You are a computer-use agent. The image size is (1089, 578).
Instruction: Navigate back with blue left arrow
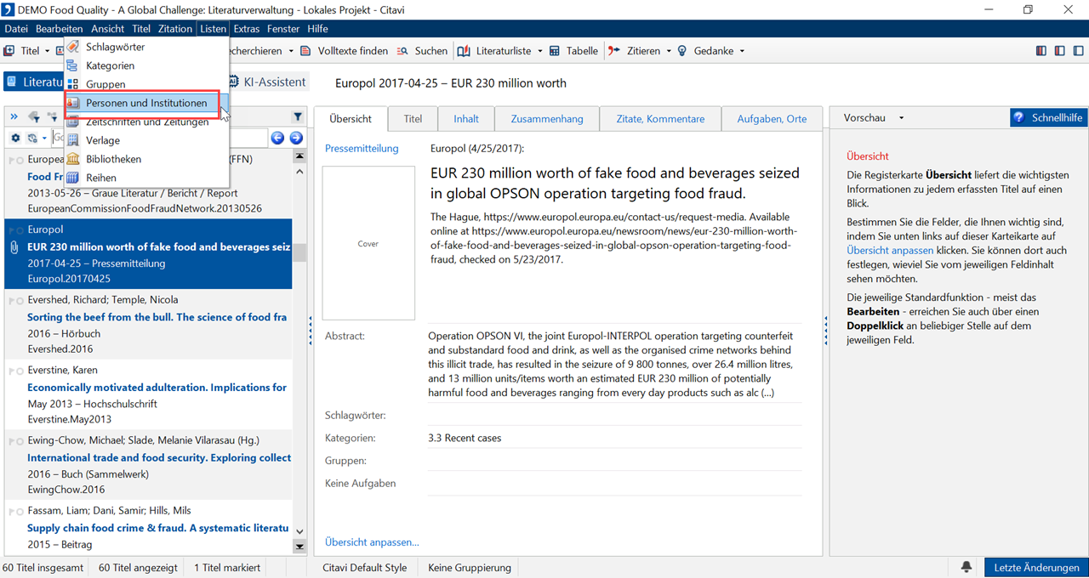click(277, 138)
